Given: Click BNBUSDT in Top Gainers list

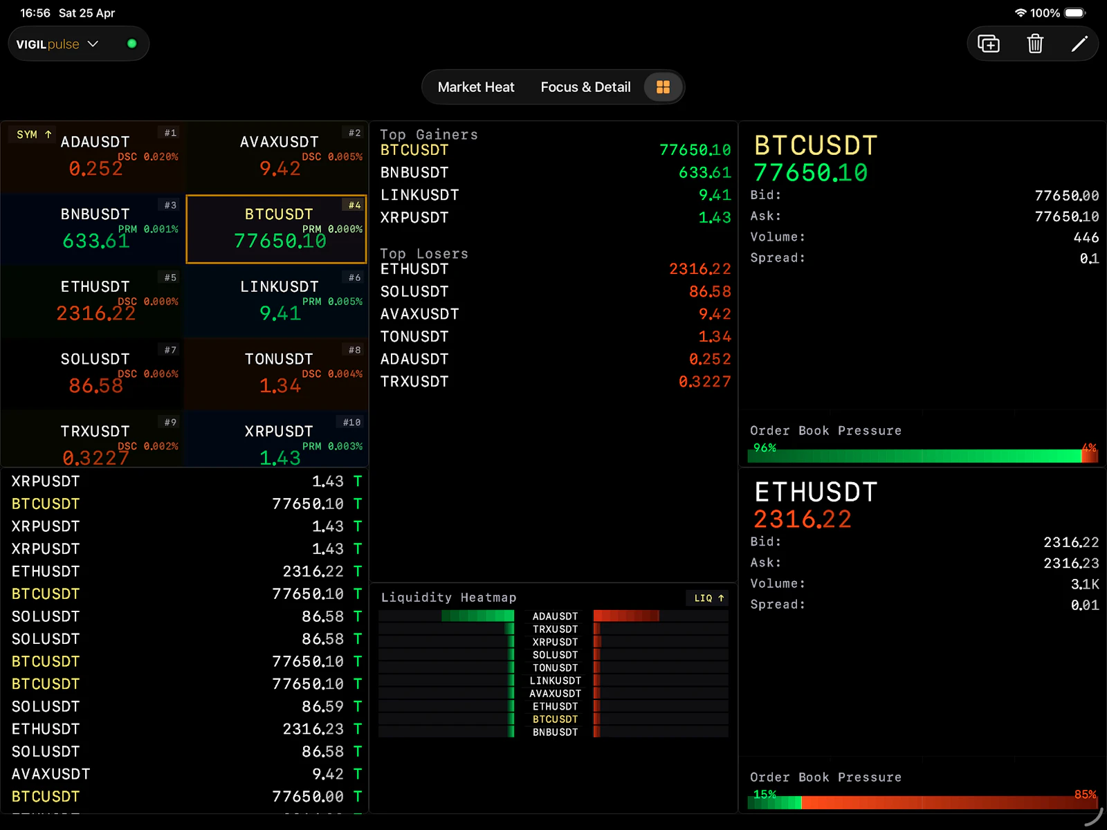Looking at the screenshot, I should [555, 172].
